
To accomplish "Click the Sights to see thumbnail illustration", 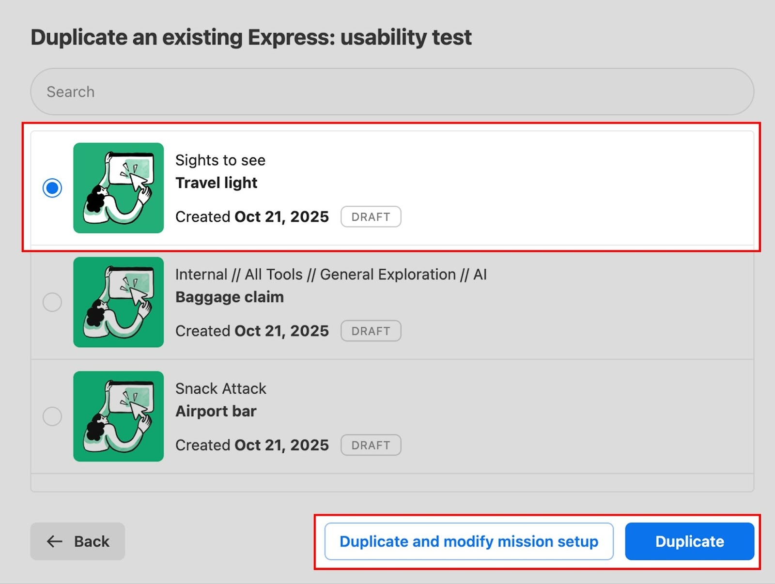I will (x=119, y=188).
